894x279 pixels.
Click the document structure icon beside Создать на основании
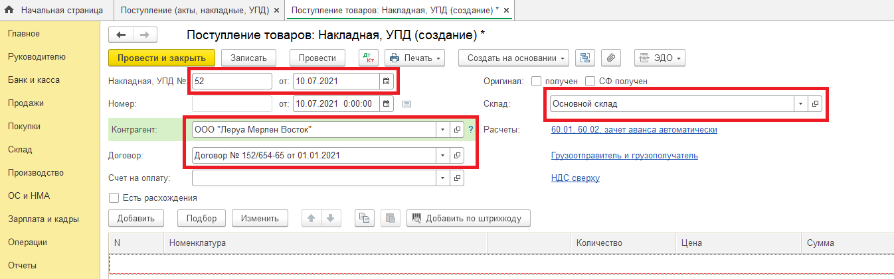(585, 58)
